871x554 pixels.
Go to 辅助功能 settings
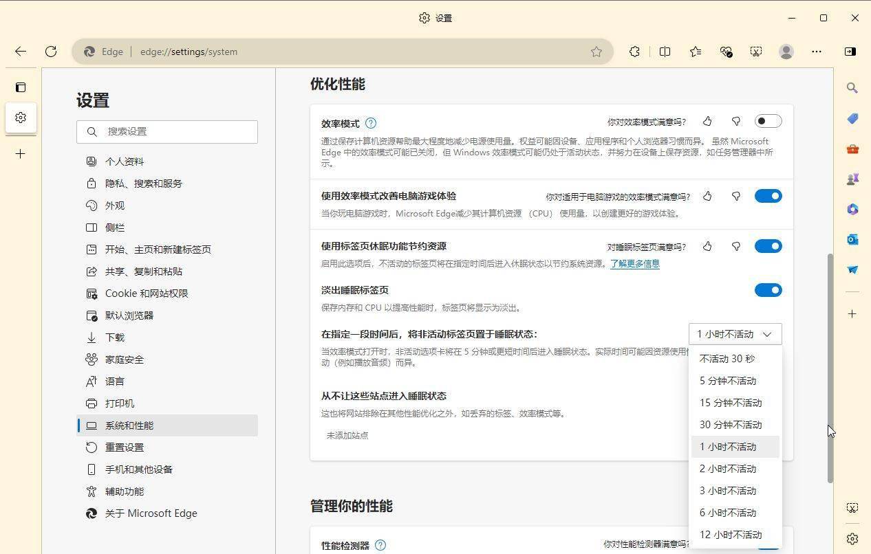[x=167, y=491]
